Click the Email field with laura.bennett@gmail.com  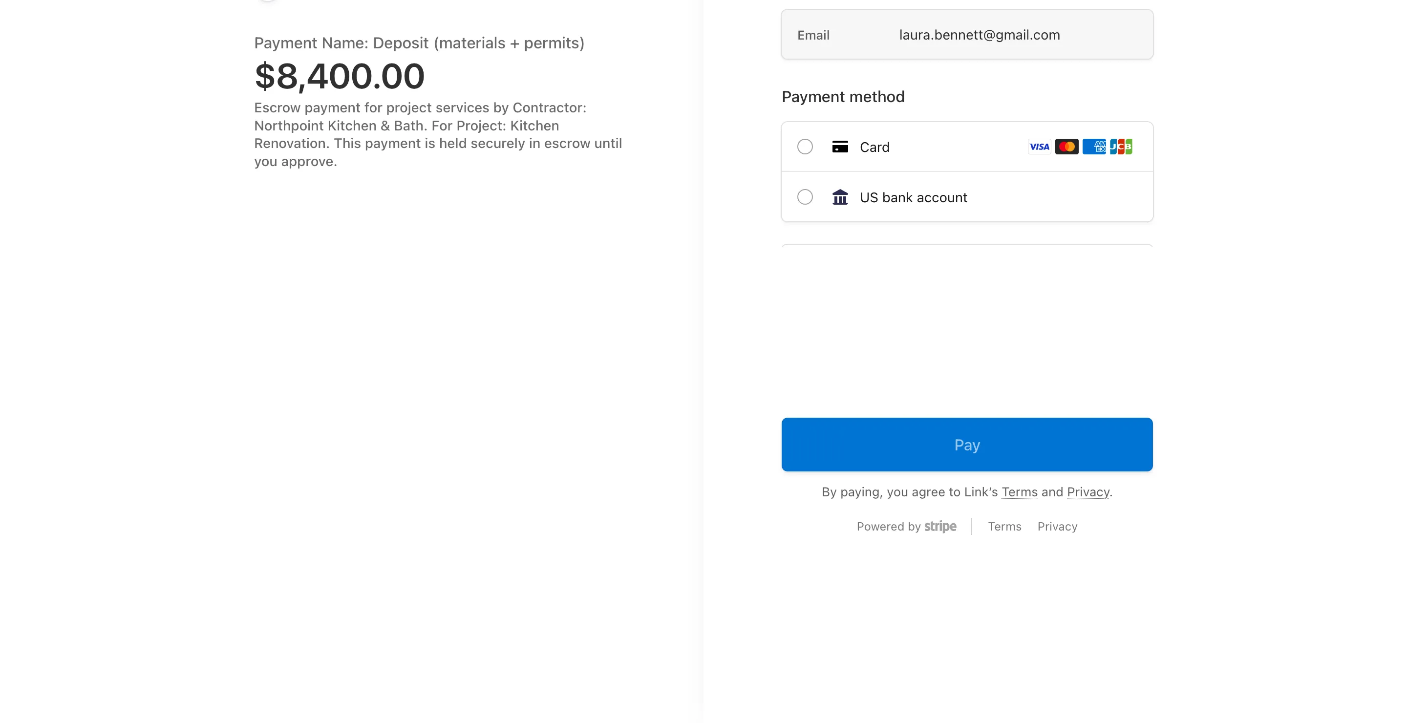(967, 34)
